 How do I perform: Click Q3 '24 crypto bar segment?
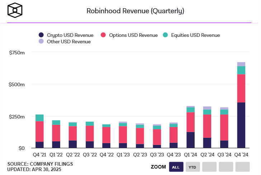point(224,144)
